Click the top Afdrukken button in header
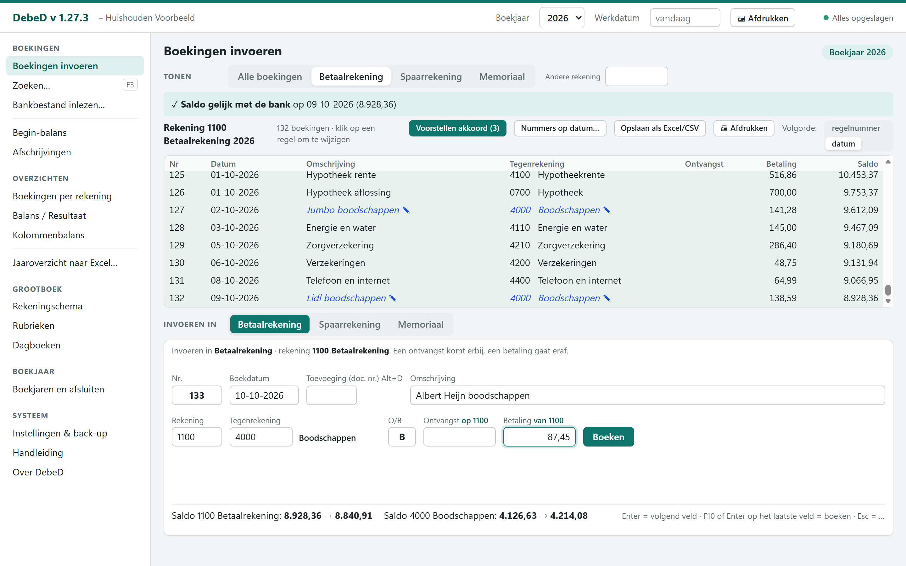The height and width of the screenshot is (566, 906). click(763, 18)
